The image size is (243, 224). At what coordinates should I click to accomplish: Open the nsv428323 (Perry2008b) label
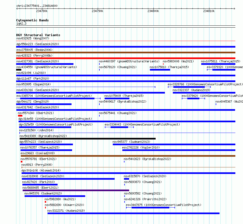pyautogui.click(x=34, y=56)
